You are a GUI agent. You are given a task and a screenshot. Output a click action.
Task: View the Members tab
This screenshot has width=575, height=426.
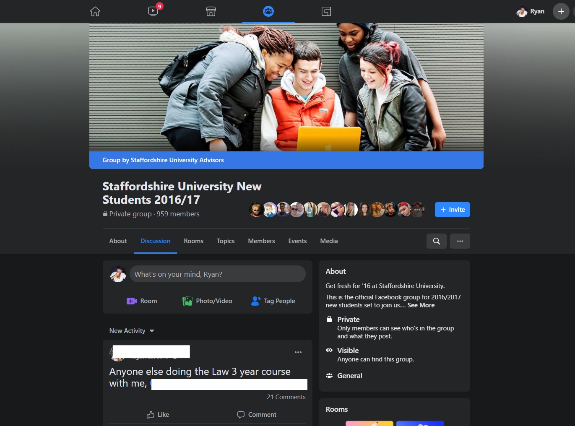click(261, 241)
